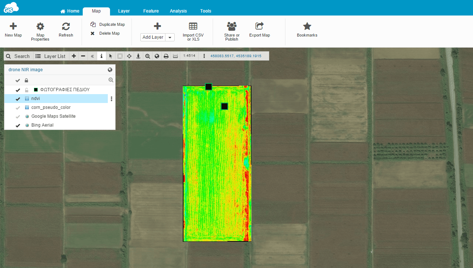Toggle visibility of ndvi layer
Screen dimensions: 473x268
[x=18, y=99]
